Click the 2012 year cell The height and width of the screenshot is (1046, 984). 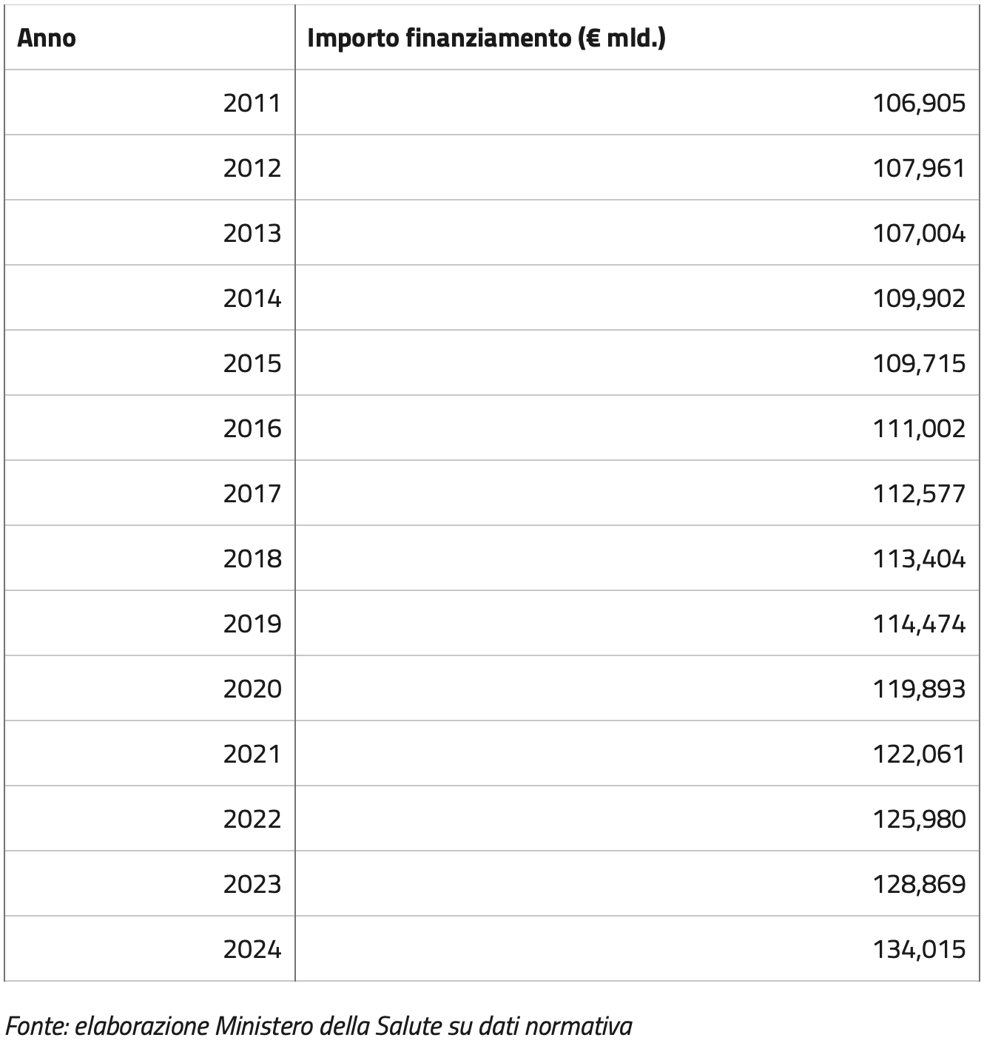click(x=252, y=168)
